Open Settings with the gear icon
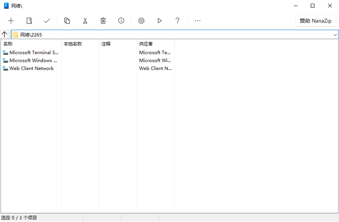Image resolution: width=339 pixels, height=222 pixels. 141,21
